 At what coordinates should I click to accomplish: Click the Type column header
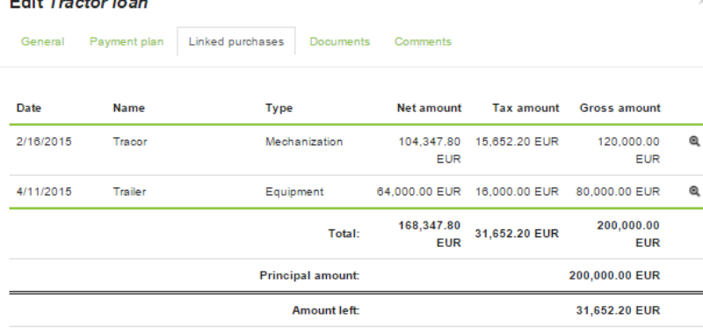pyautogui.click(x=279, y=108)
